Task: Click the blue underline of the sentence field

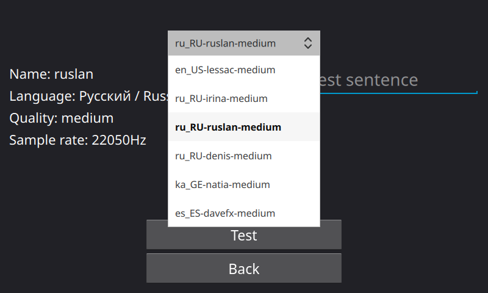Action: click(398, 93)
